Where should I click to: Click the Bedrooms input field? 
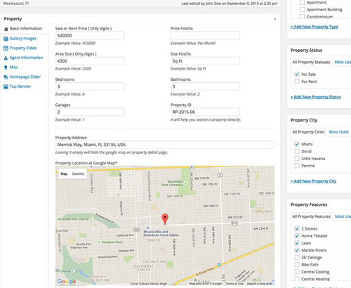pos(90,86)
